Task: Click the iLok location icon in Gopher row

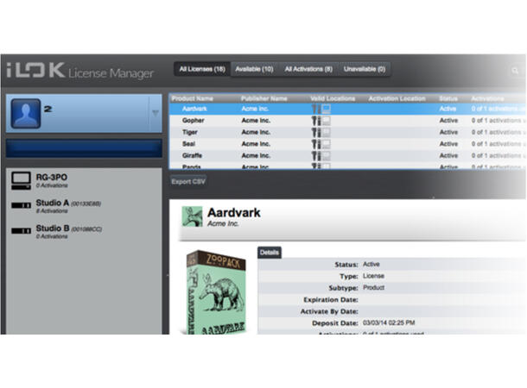Action: click(x=315, y=121)
